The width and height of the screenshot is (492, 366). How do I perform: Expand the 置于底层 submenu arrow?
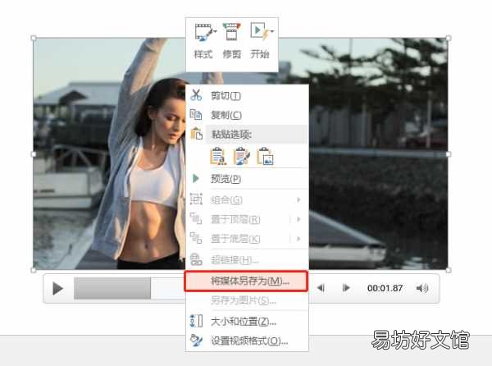tap(298, 239)
